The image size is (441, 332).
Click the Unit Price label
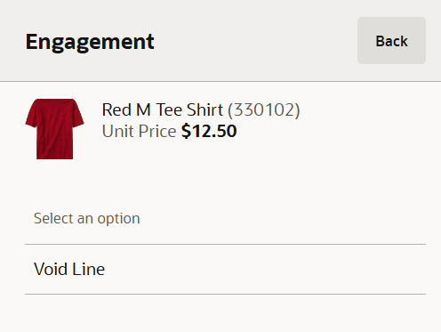(x=139, y=131)
